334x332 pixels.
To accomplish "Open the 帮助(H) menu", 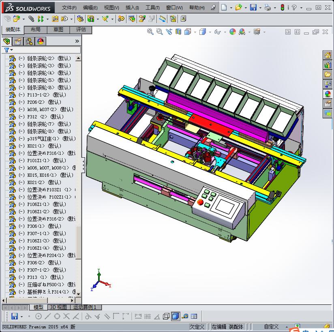I will tap(197, 8).
